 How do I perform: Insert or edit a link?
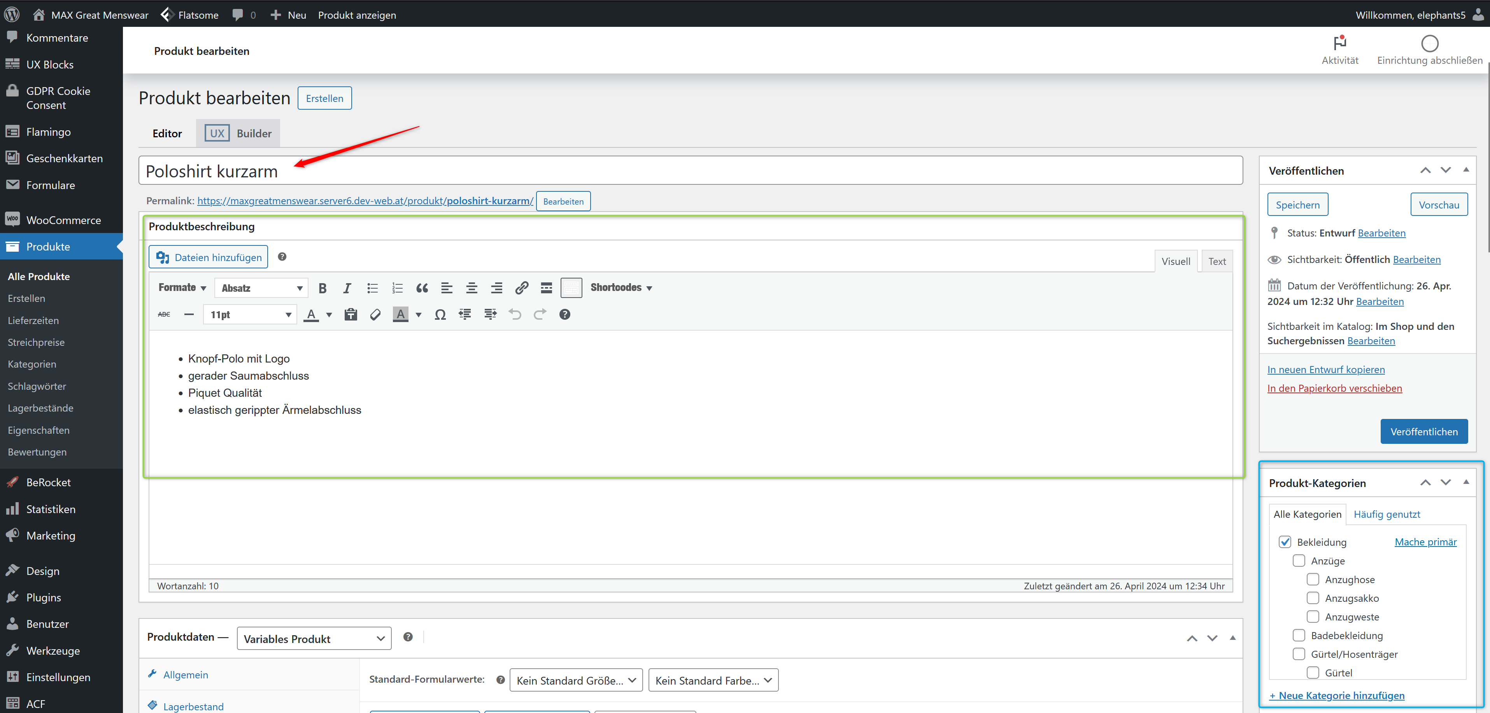click(x=522, y=288)
